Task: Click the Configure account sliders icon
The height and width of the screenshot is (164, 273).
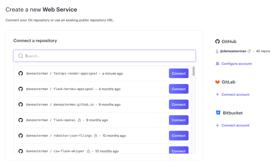Action: pyautogui.click(x=217, y=64)
